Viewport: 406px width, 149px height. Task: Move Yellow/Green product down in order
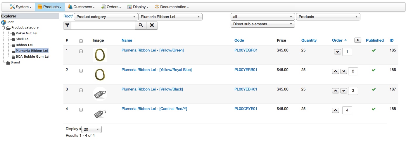(x=337, y=52)
